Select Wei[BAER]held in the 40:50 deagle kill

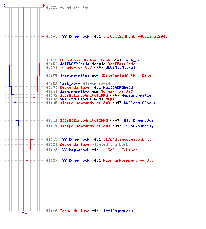point(75,64)
